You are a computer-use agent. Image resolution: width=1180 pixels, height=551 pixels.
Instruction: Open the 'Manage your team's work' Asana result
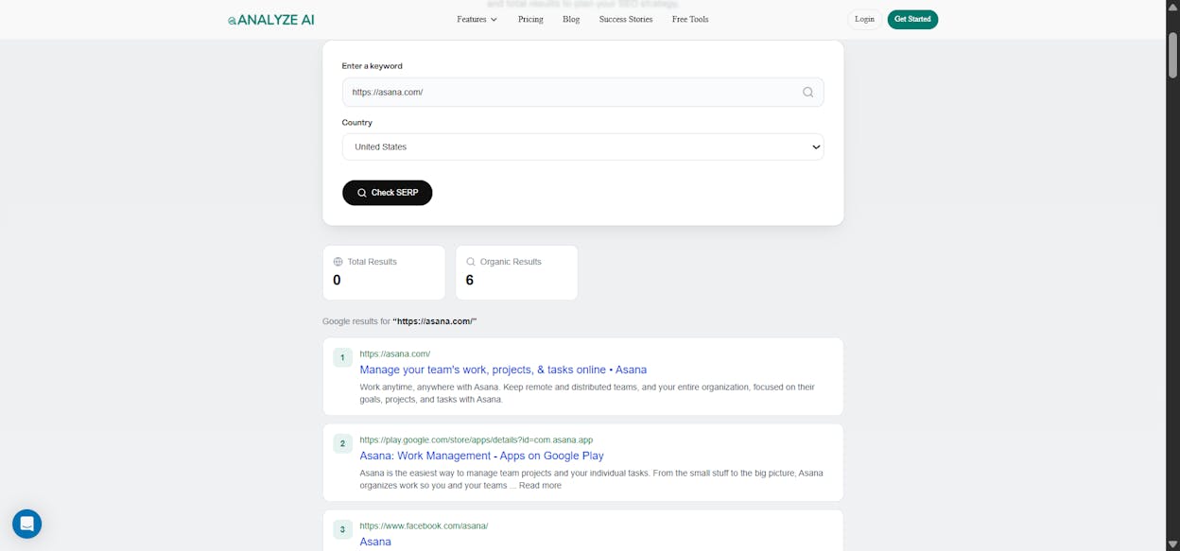[x=503, y=370]
